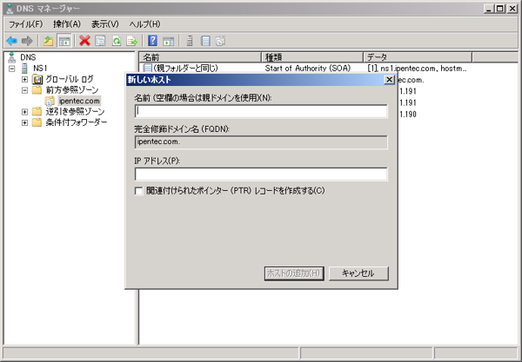Screen dimensions: 522x362
Task: Collapse the NS1 tree node
Action: click(x=12, y=69)
